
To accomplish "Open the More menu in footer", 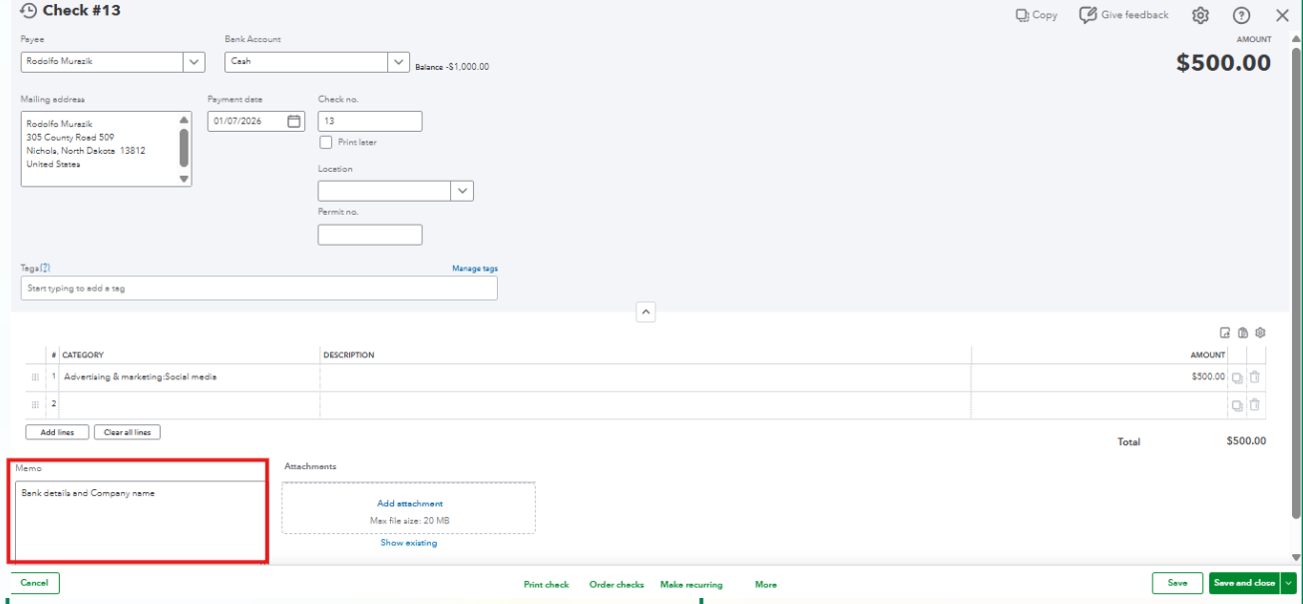I will coord(765,585).
